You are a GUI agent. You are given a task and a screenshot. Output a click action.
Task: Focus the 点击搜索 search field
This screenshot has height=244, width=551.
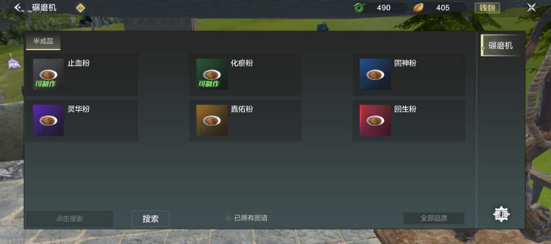pyautogui.click(x=69, y=219)
